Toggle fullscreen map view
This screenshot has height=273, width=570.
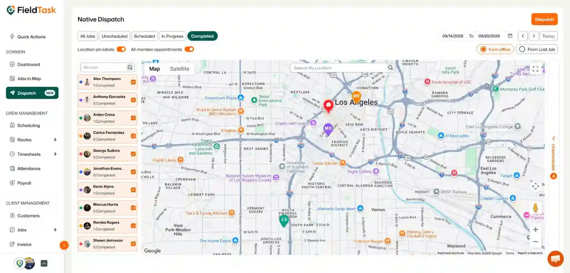(535, 69)
